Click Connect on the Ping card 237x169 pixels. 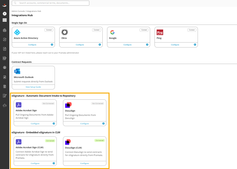point(192,30)
